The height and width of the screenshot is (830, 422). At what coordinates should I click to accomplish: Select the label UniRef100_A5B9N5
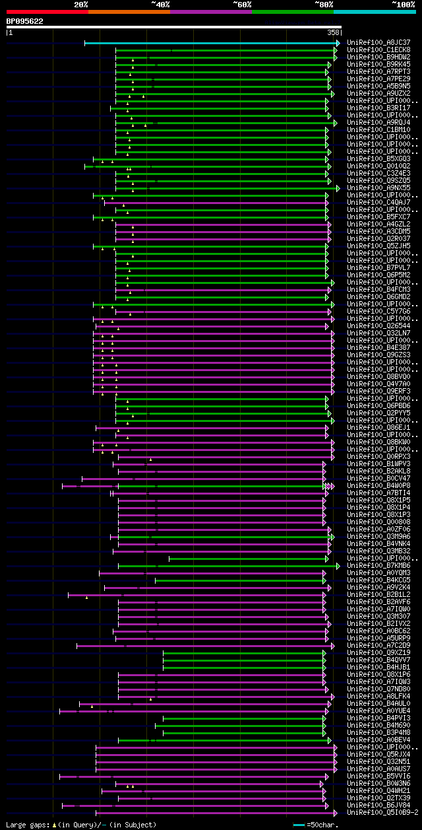378,86
